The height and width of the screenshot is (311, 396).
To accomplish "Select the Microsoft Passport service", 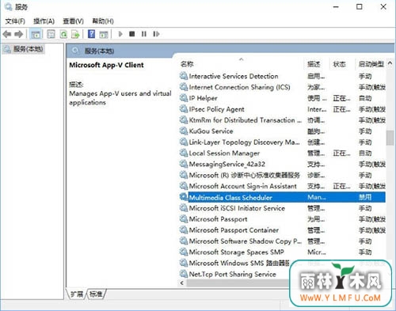I will 282,219.
